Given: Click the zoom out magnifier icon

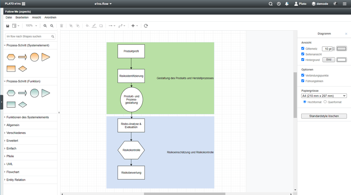Looking at the screenshot, I should (x=52, y=26).
